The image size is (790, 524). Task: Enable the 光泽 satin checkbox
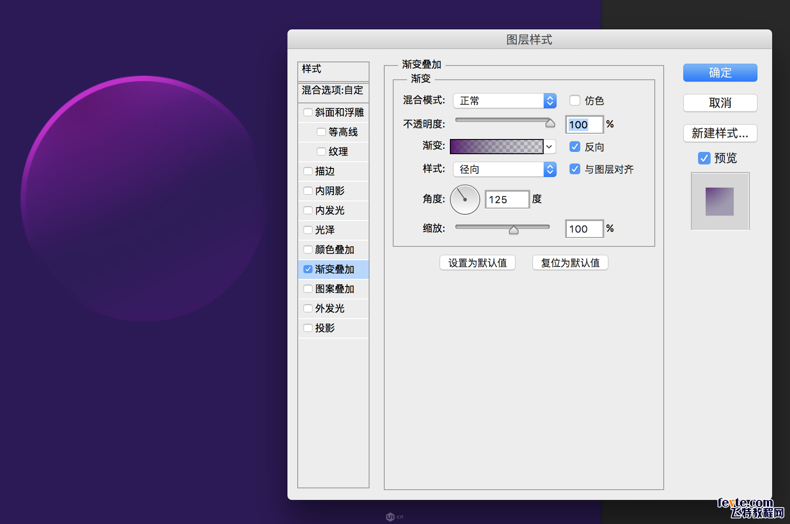[308, 230]
